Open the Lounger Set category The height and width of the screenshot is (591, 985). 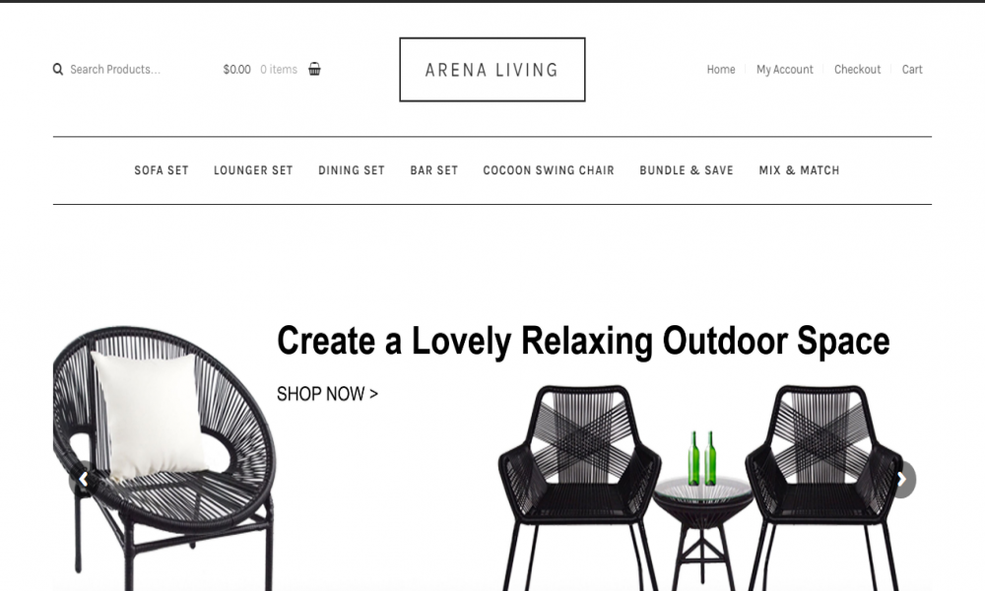point(253,170)
